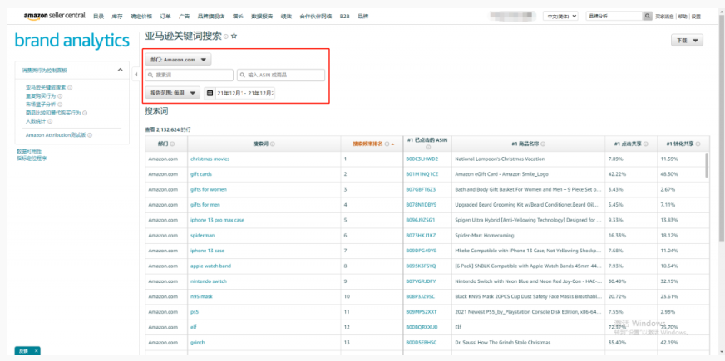The image size is (725, 361).
Task: Open the 中文(简体) language selector
Action: pos(560,16)
